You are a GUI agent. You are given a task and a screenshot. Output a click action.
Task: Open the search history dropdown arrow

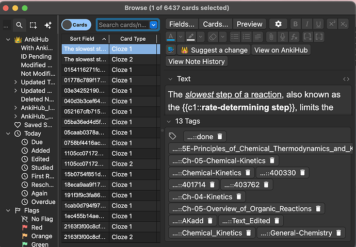coord(153,25)
